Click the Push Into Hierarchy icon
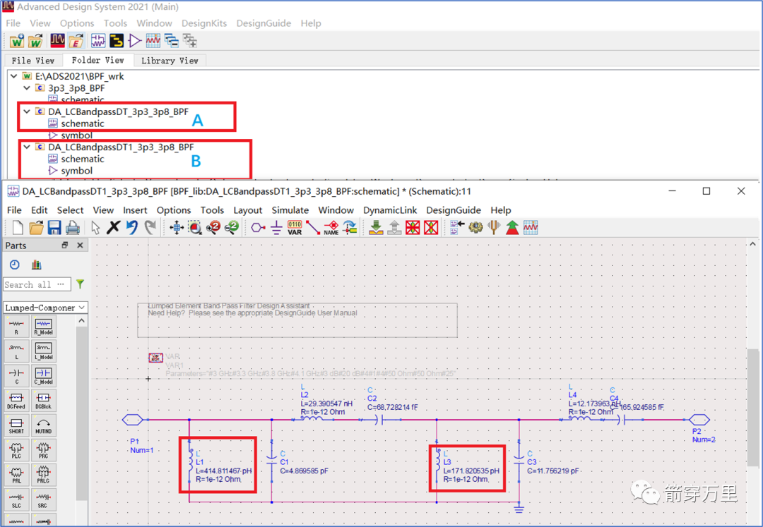Viewport: 763px width, 527px height. [376, 227]
